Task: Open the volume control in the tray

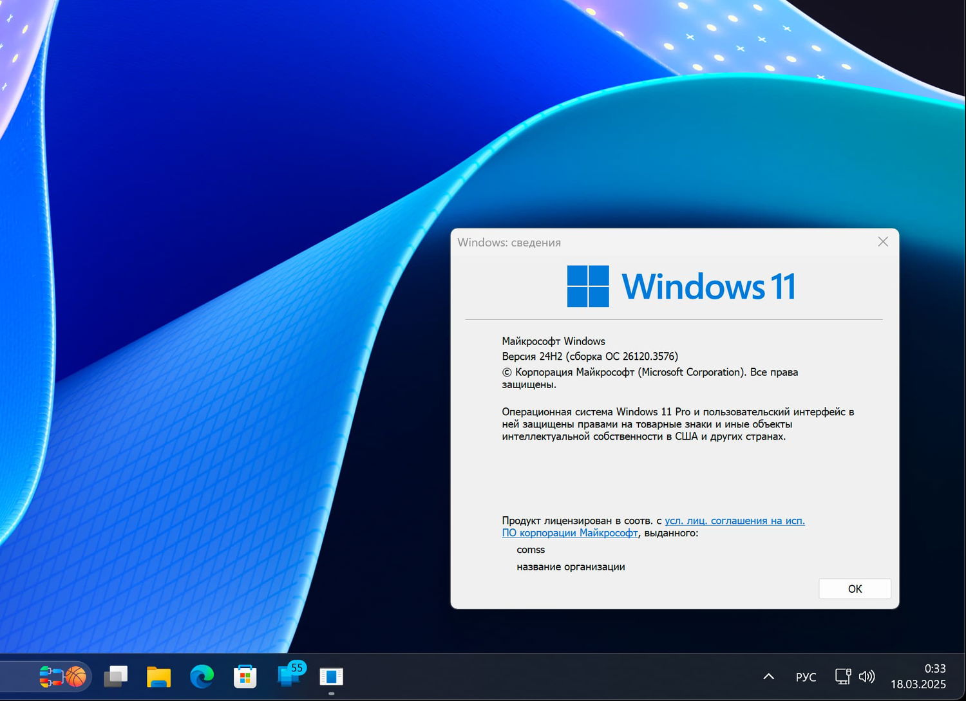Action: (x=867, y=677)
